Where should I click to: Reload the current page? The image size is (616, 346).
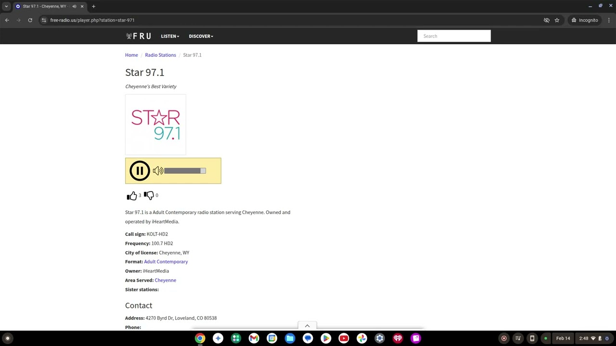click(30, 20)
